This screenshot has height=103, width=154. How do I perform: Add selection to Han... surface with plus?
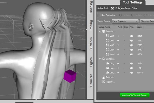(118, 68)
